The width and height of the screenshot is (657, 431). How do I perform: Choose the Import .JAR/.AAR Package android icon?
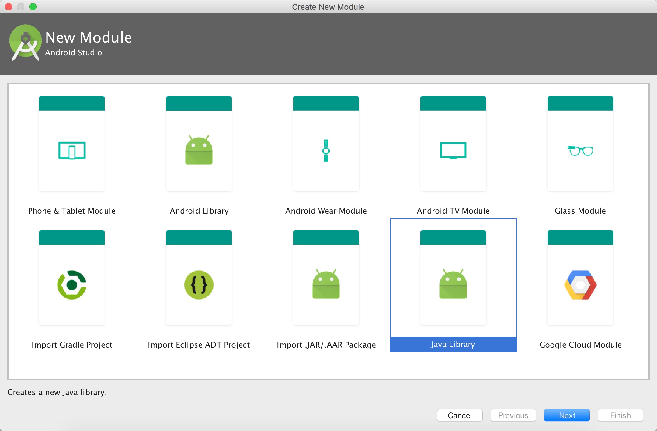pyautogui.click(x=326, y=284)
